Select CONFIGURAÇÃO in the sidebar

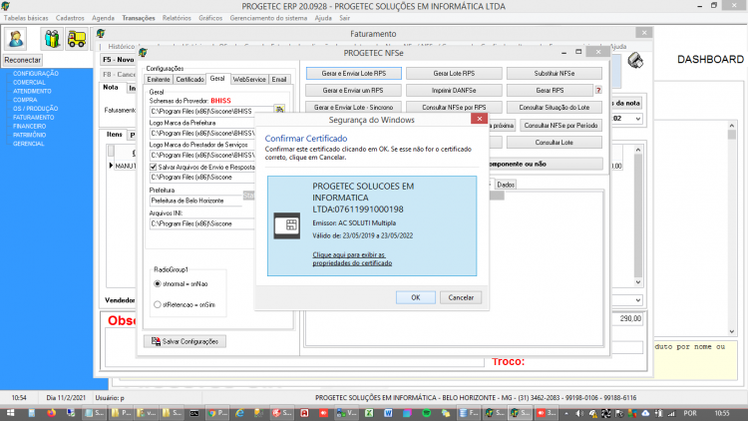[x=36, y=74]
